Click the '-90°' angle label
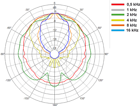140x106 pixels. click(2, 54)
